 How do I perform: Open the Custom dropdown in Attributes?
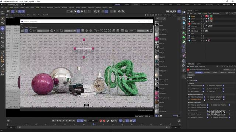coord(229,70)
